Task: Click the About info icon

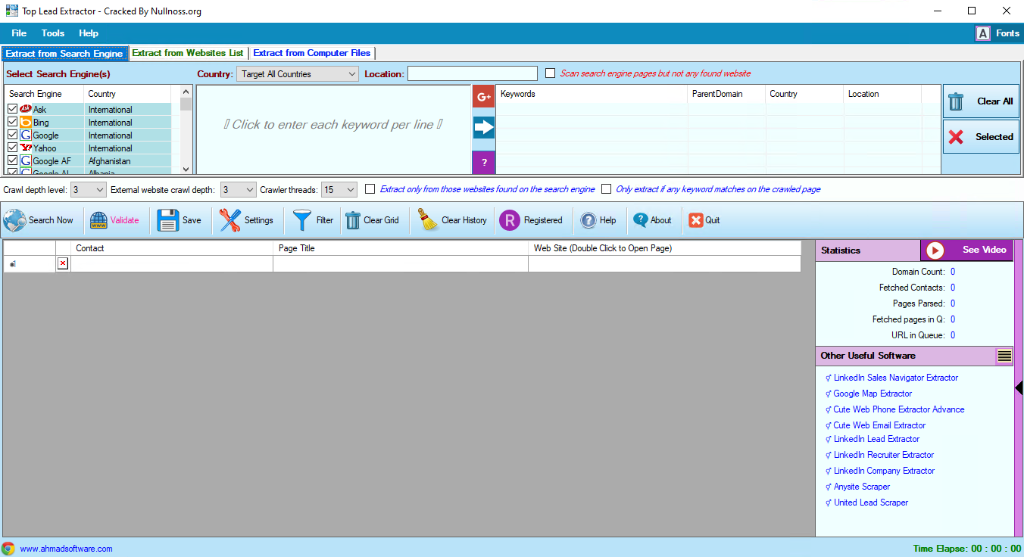Action: coord(641,220)
